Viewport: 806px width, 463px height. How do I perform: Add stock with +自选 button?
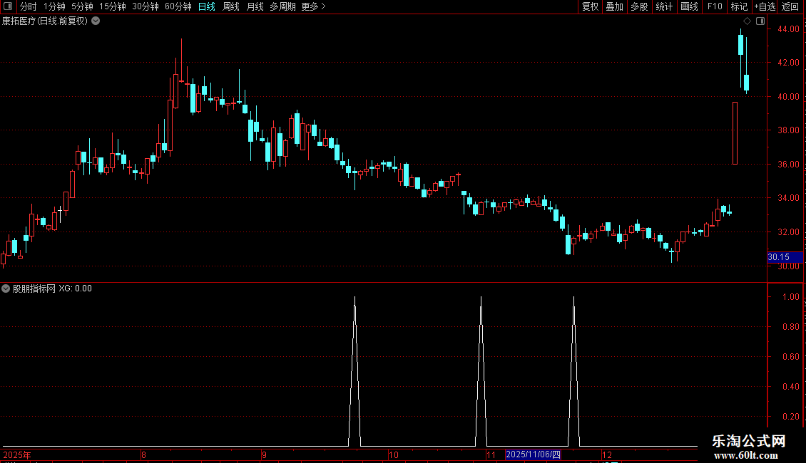coord(765,6)
